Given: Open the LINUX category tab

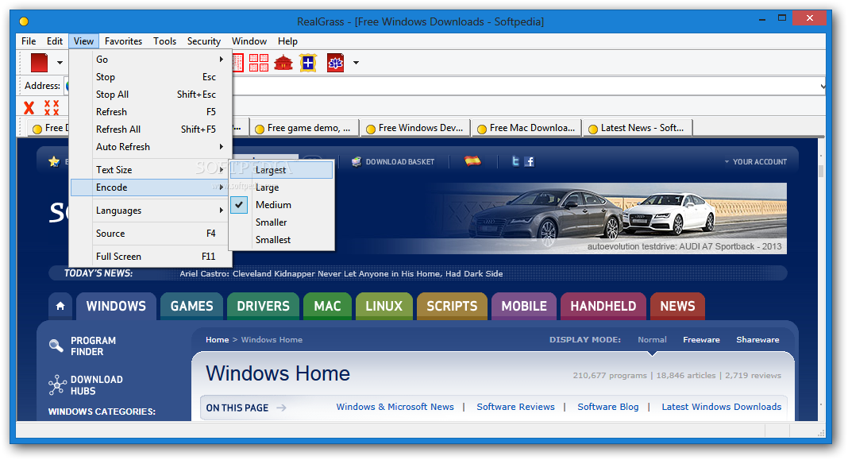Looking at the screenshot, I should (384, 307).
